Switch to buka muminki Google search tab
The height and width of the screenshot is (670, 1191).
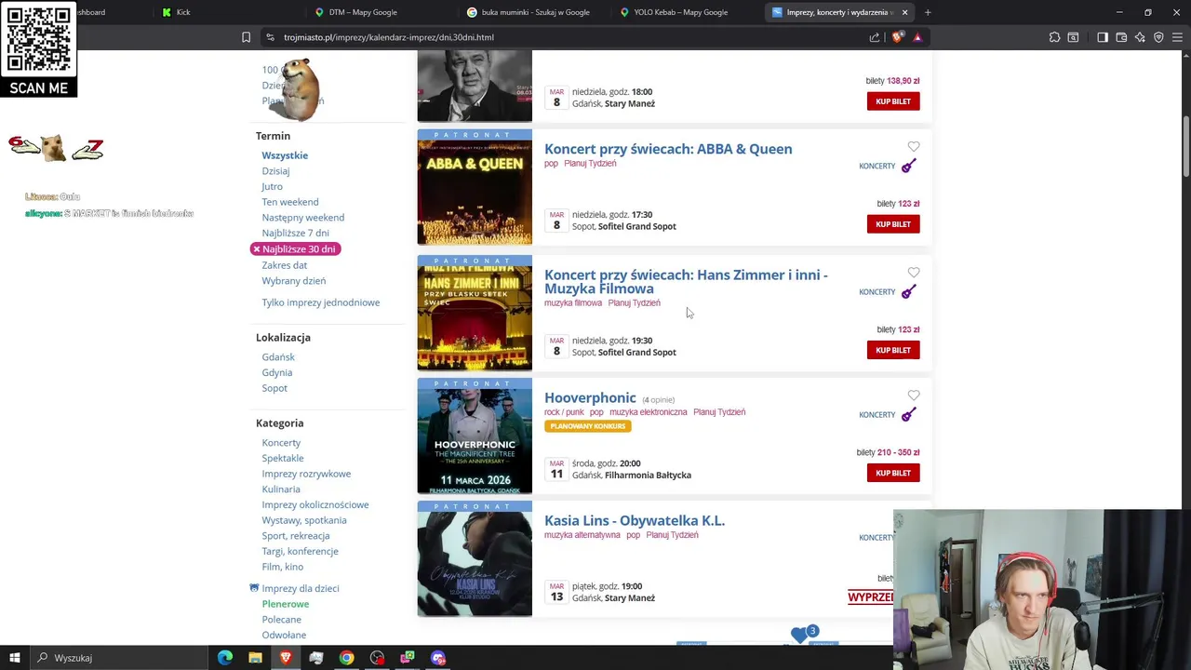[x=529, y=12]
